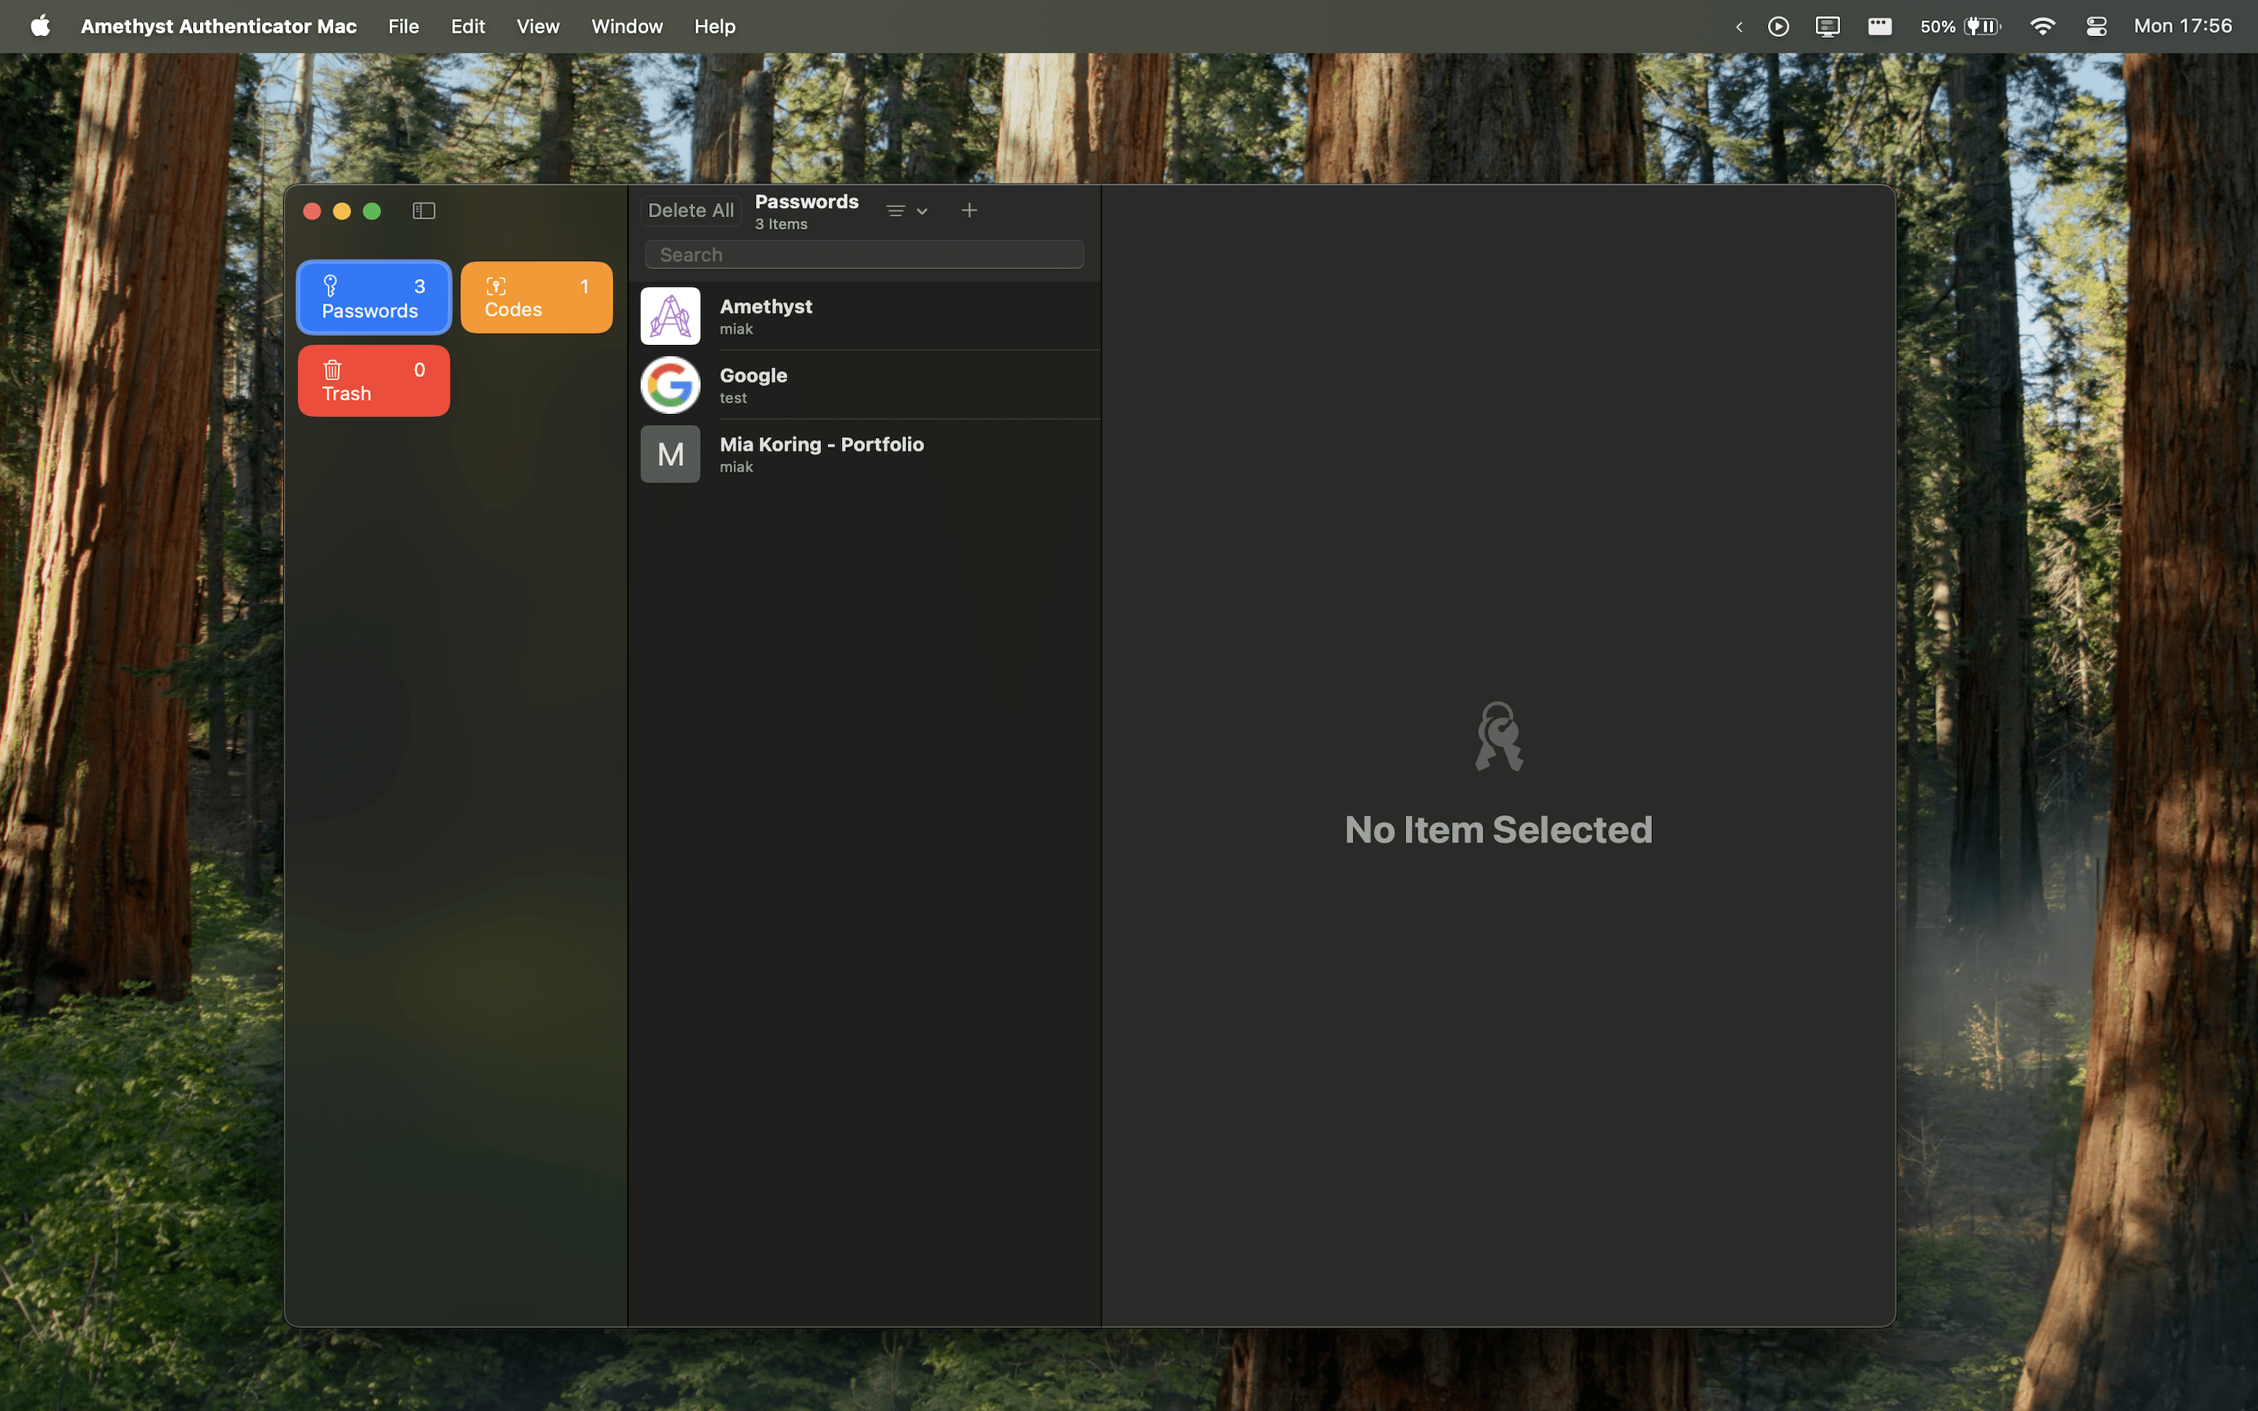Click the plus icon to add password

click(968, 211)
